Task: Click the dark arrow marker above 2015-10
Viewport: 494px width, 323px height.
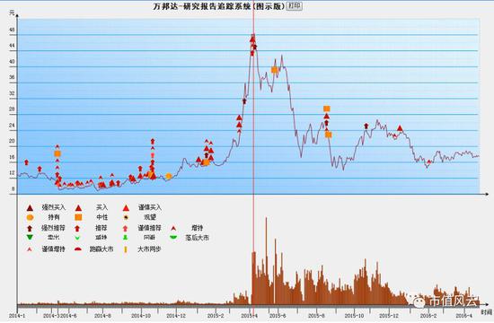Action: coord(366,127)
